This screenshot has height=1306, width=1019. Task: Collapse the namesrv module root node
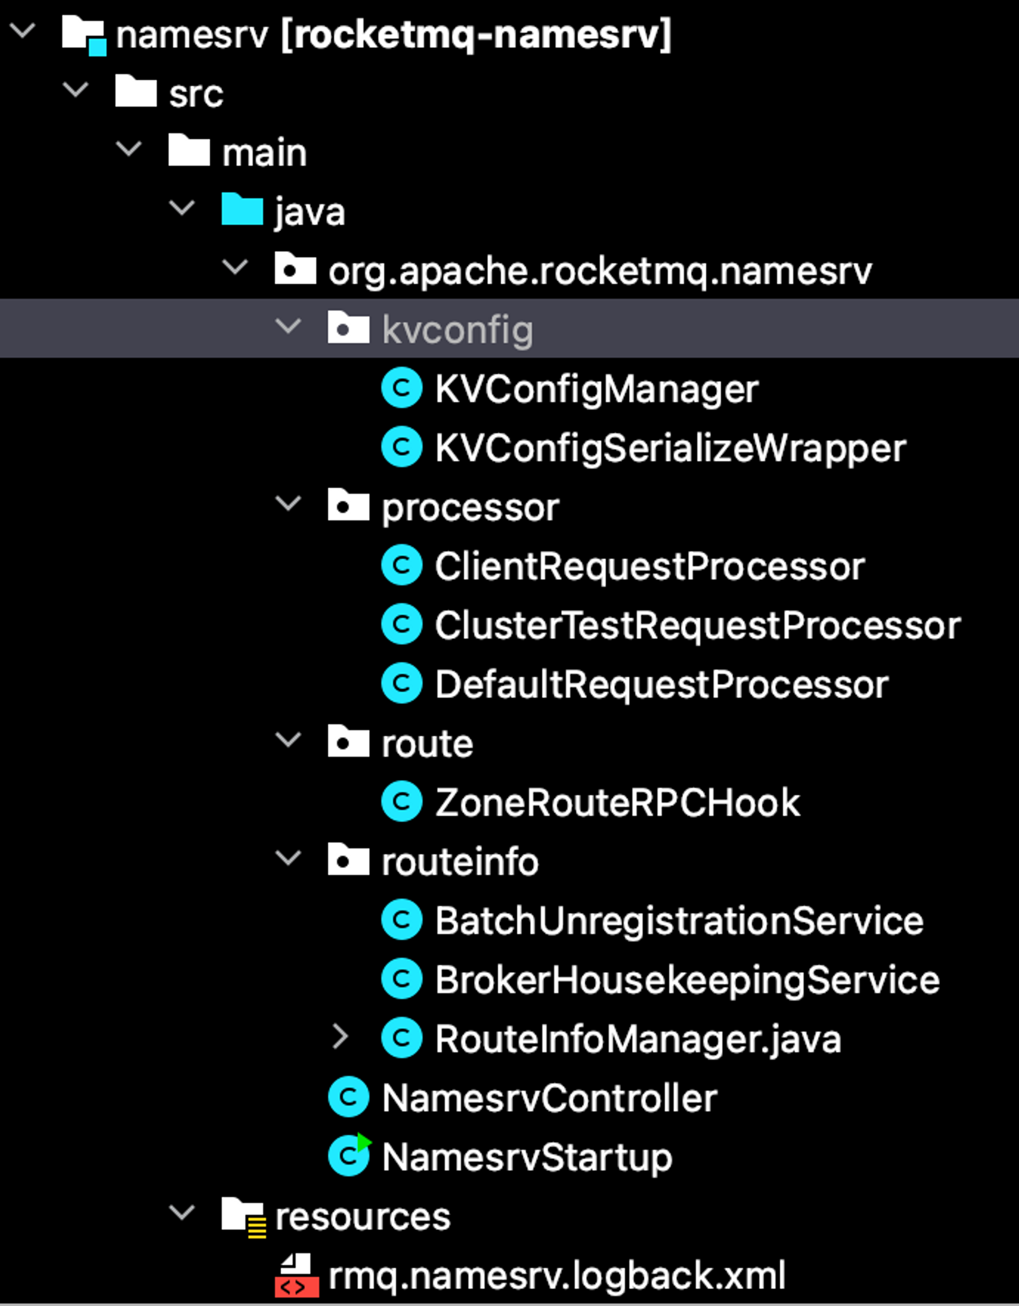pos(23,31)
